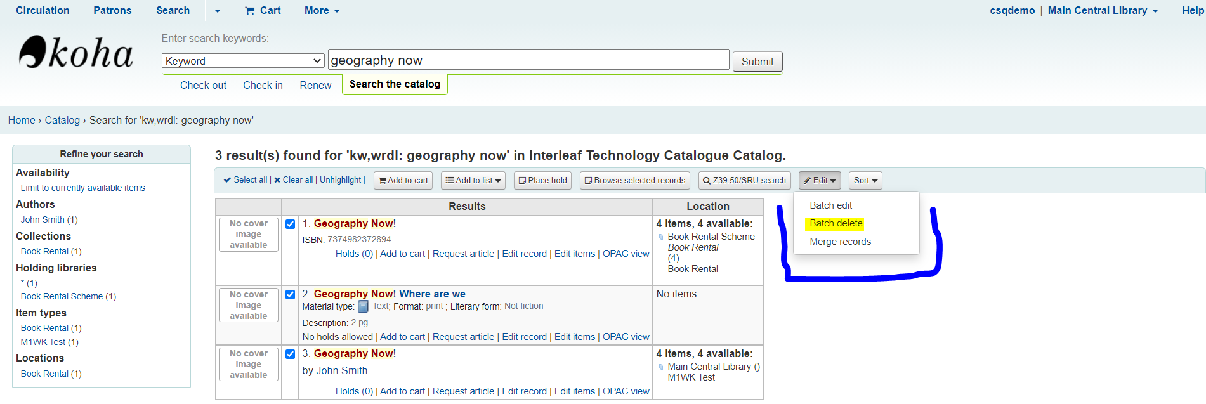The width and height of the screenshot is (1206, 404).
Task: Open the Sort dropdown
Action: point(865,180)
